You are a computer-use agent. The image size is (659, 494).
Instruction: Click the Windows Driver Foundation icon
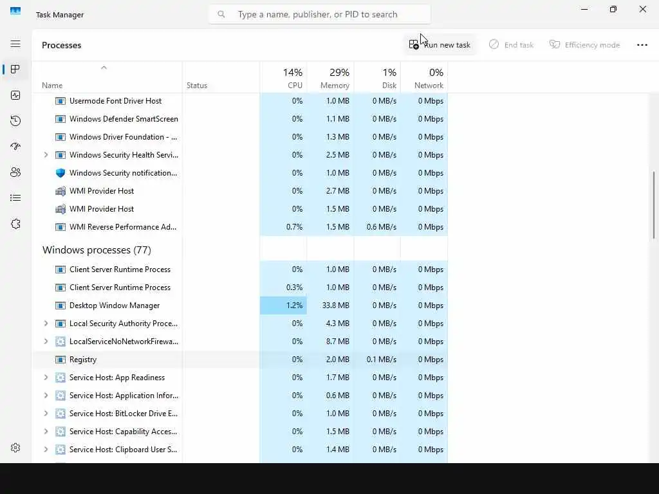[60, 138]
